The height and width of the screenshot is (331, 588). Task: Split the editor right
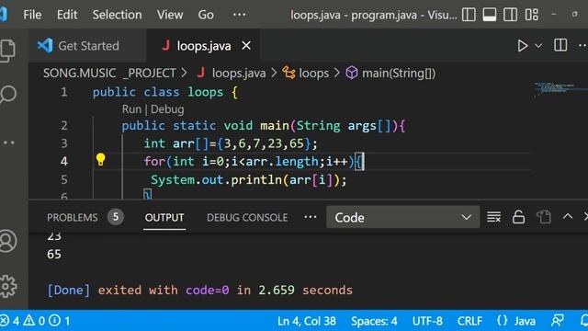tap(560, 45)
